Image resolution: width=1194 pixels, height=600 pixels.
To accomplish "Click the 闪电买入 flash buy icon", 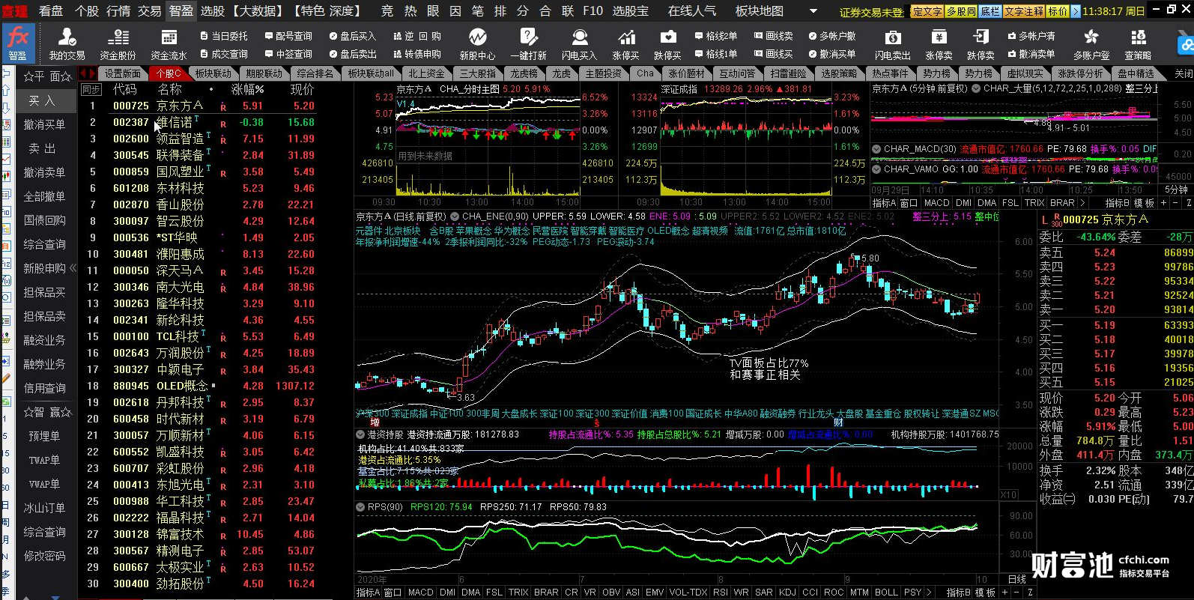I will 579,43.
